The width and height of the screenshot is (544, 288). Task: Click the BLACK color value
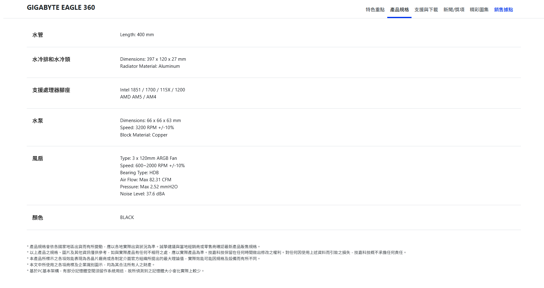pos(127,217)
